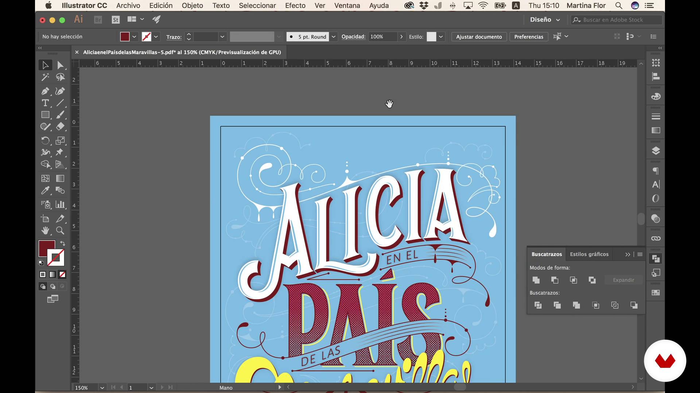Enable Draw Normal mode

(x=43, y=286)
